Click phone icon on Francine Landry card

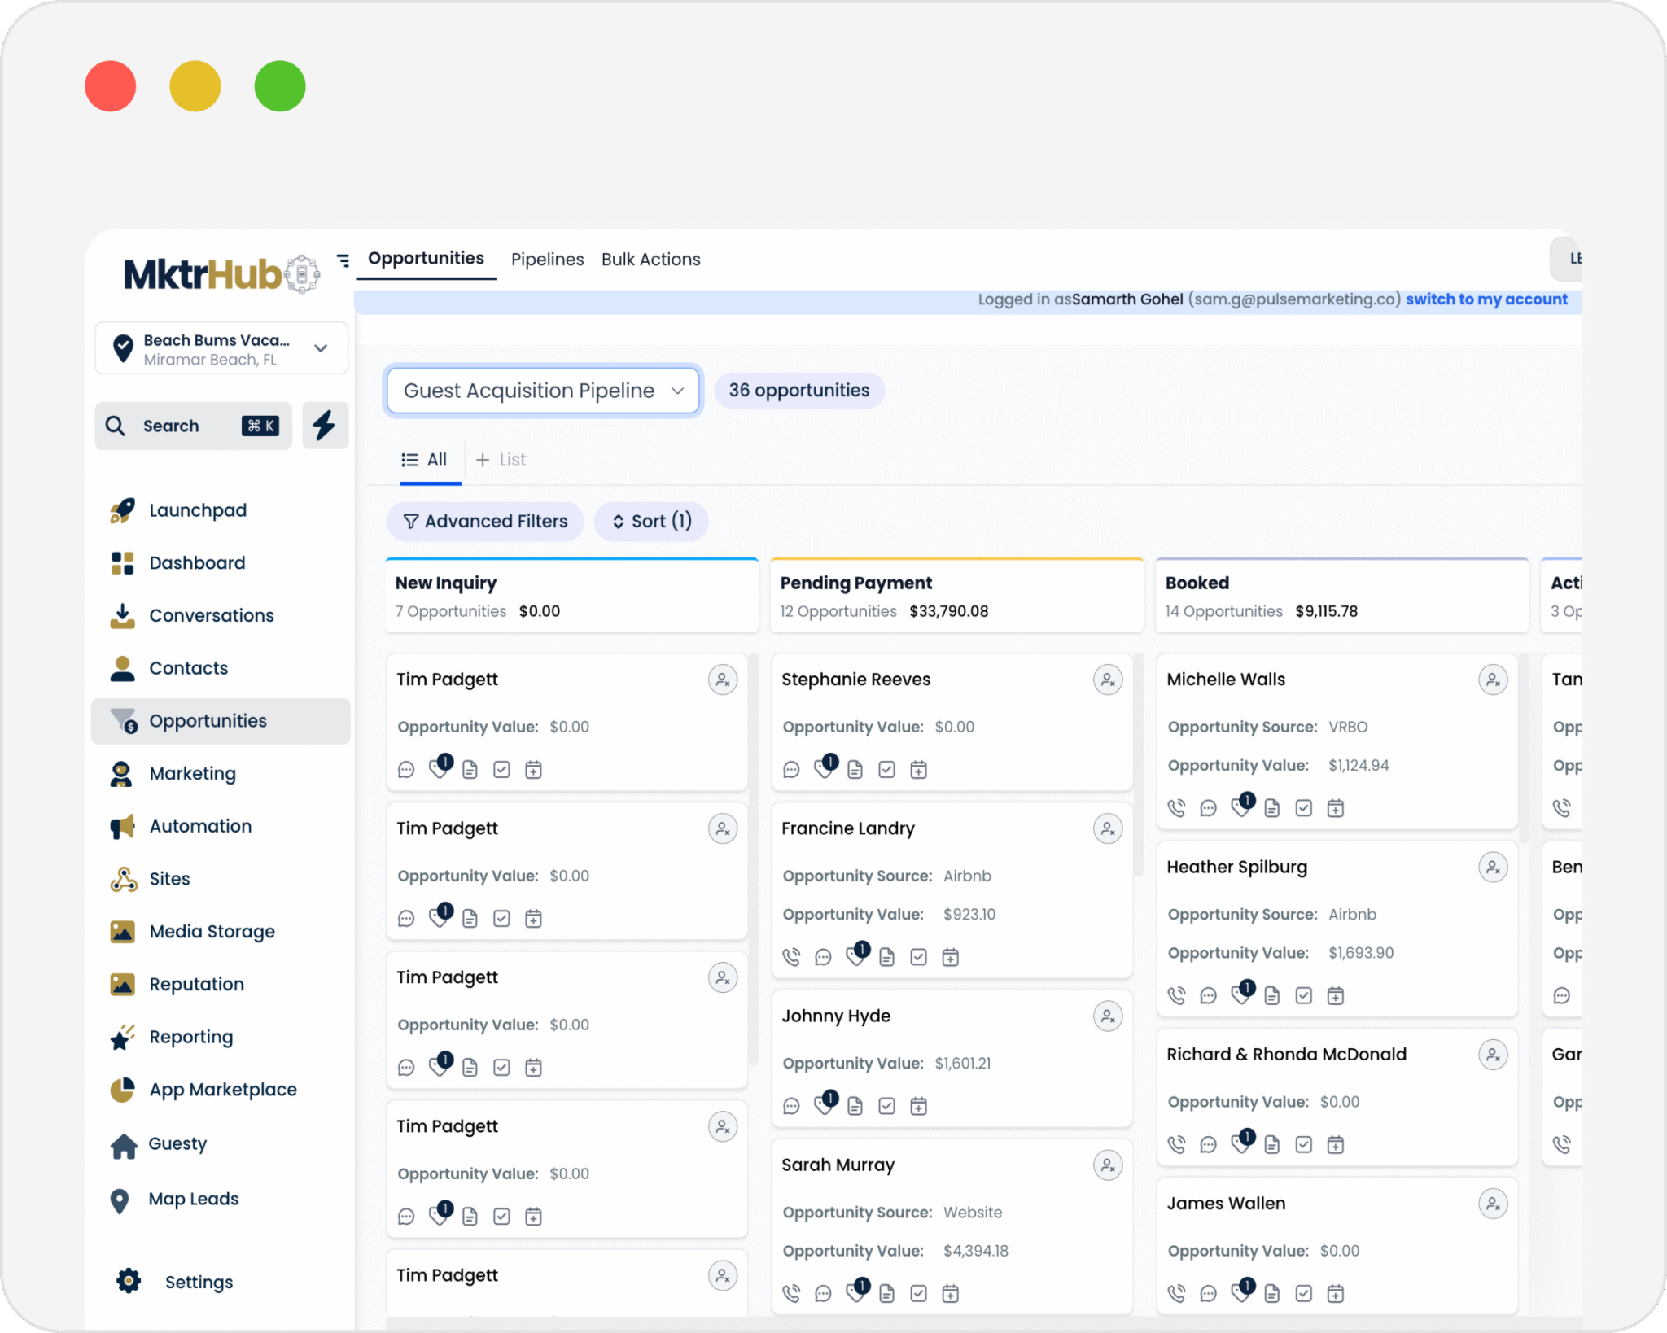tap(791, 958)
